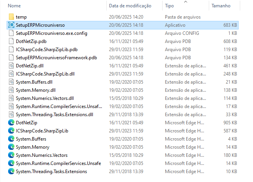This screenshot has height=182, width=253.
Task: Click the 29/11/2018 13:39 date of System.Threading.Tasks.Extensions.dll
Action: [126, 115]
